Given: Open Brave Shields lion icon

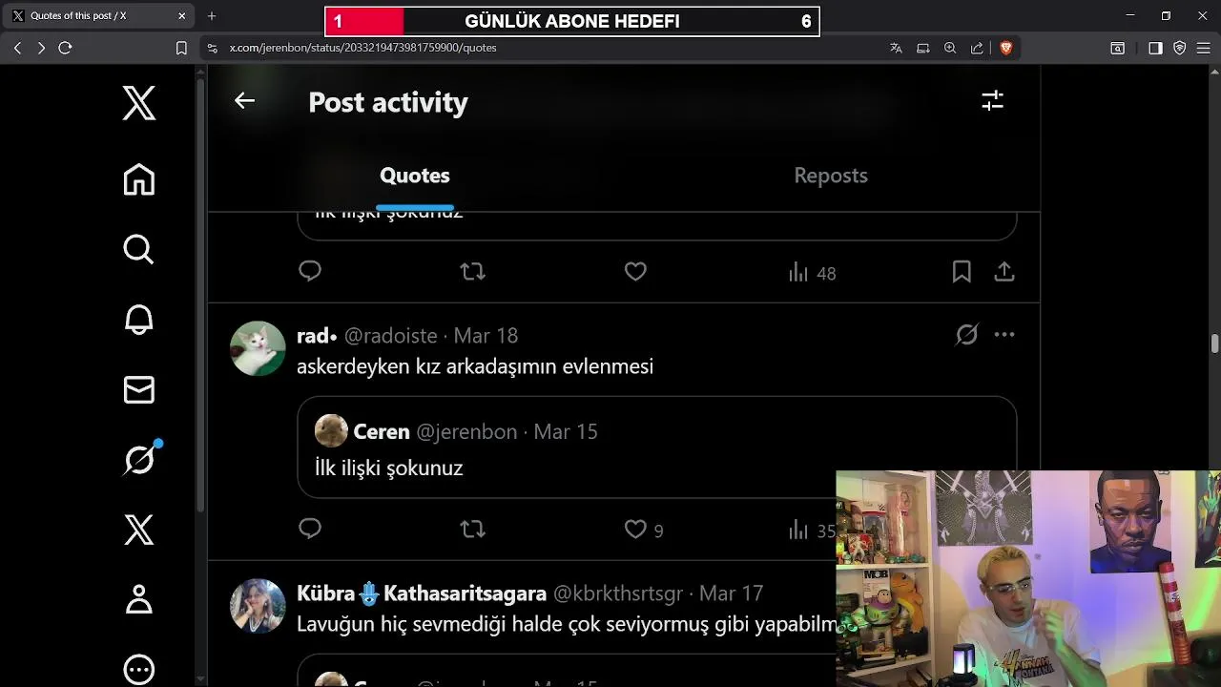Looking at the screenshot, I should 1005,48.
